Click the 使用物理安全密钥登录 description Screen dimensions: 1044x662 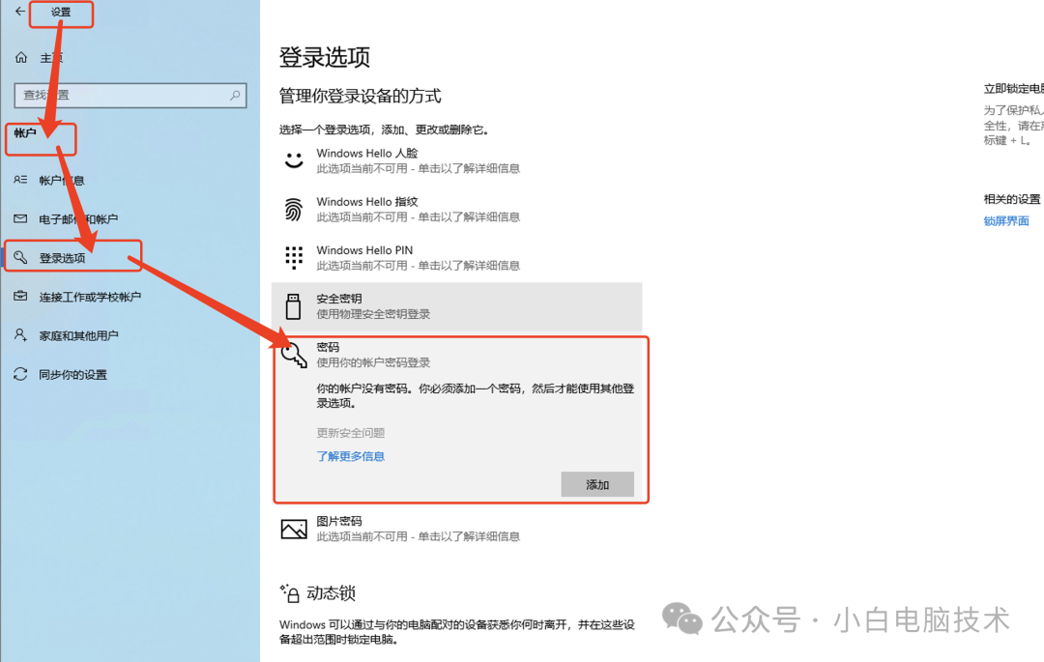point(373,314)
